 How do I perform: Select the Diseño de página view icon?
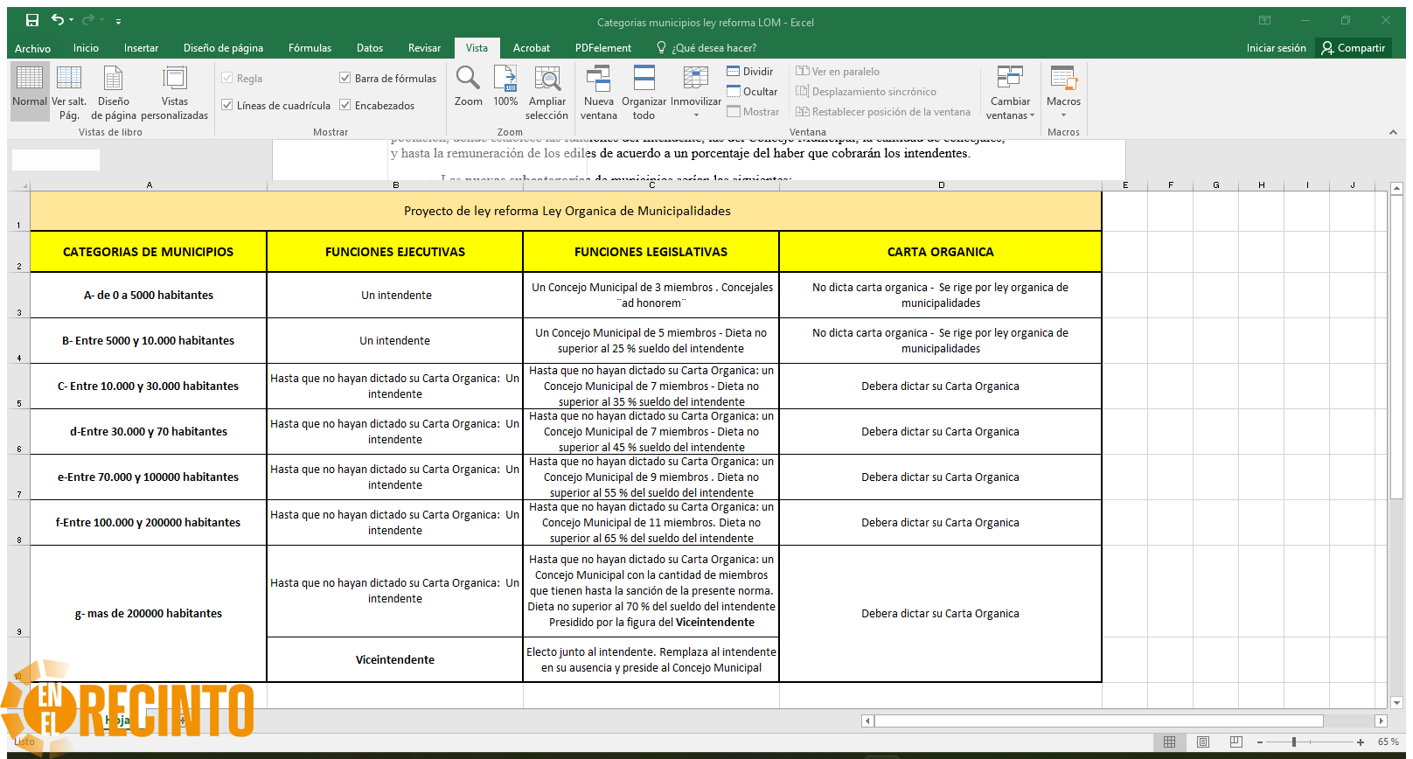tap(113, 91)
